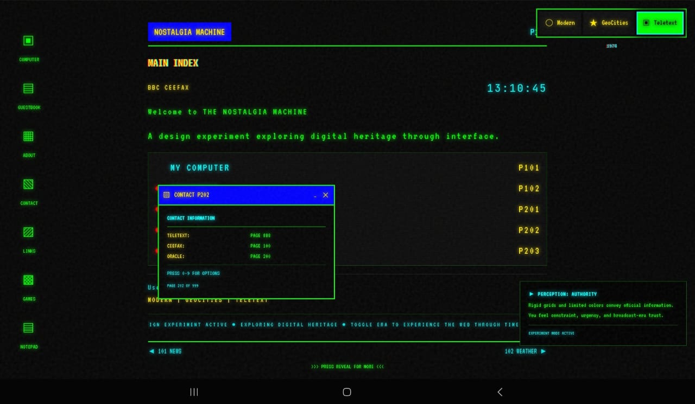This screenshot has width=695, height=404.
Task: Select page number P101
Action: pos(529,168)
